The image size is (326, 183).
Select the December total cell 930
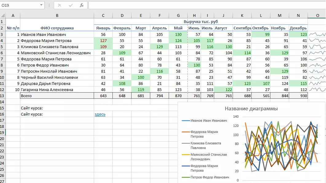point(298,96)
